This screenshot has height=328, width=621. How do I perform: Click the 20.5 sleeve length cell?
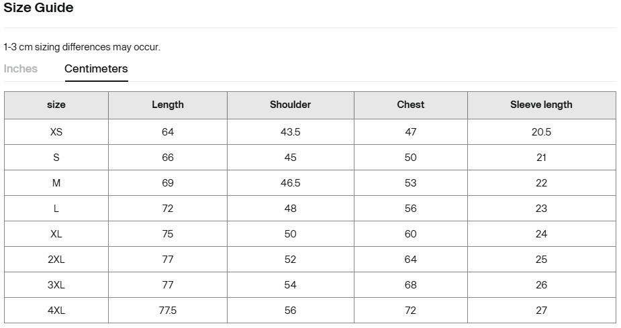541,131
